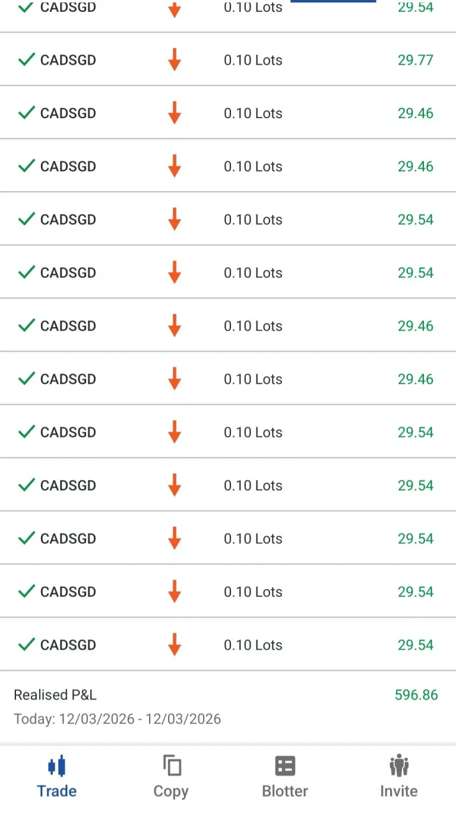This screenshot has width=456, height=816.
Task: Click the 596.86 realised profit total
Action: tap(416, 695)
